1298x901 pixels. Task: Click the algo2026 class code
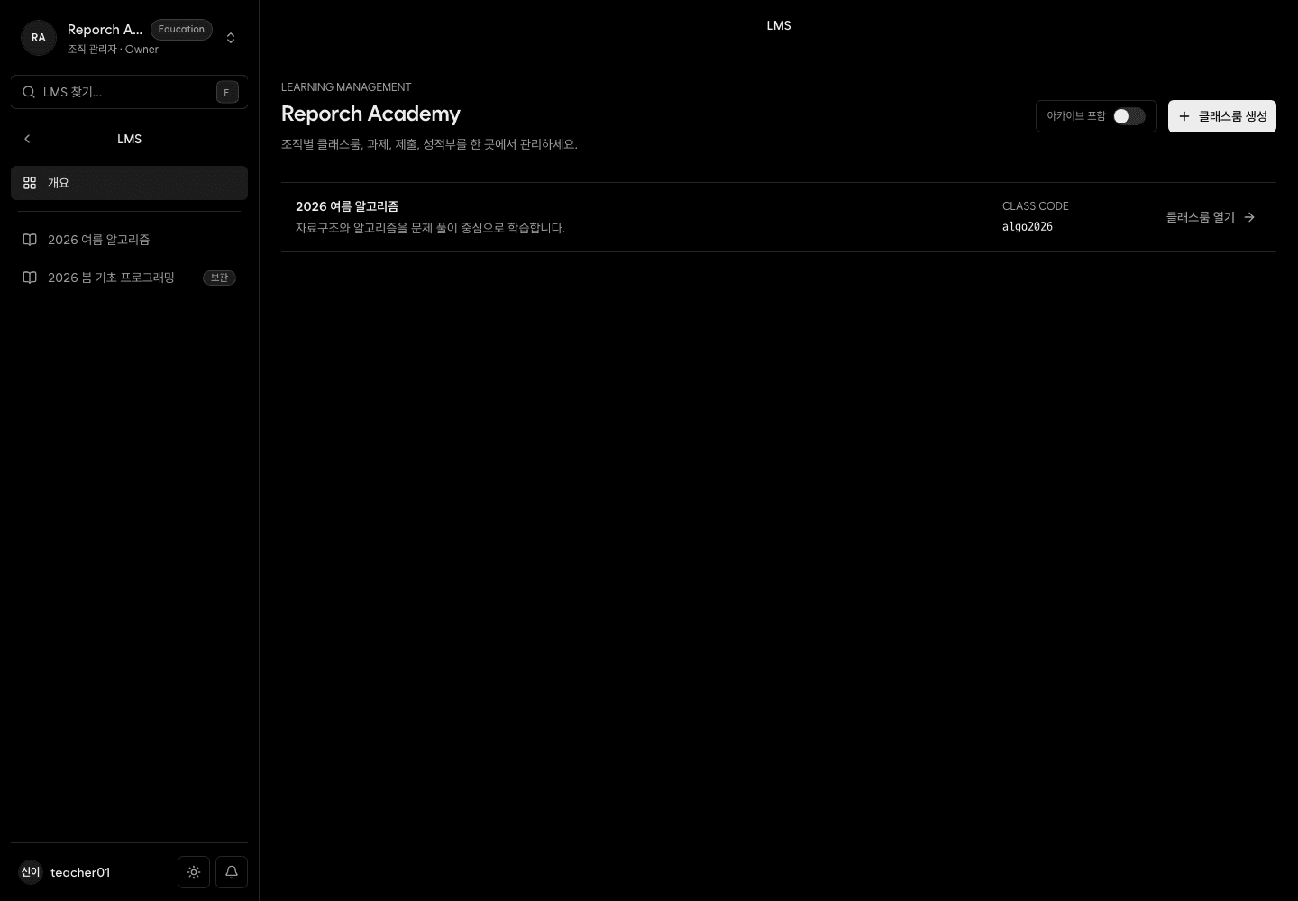point(1028,227)
